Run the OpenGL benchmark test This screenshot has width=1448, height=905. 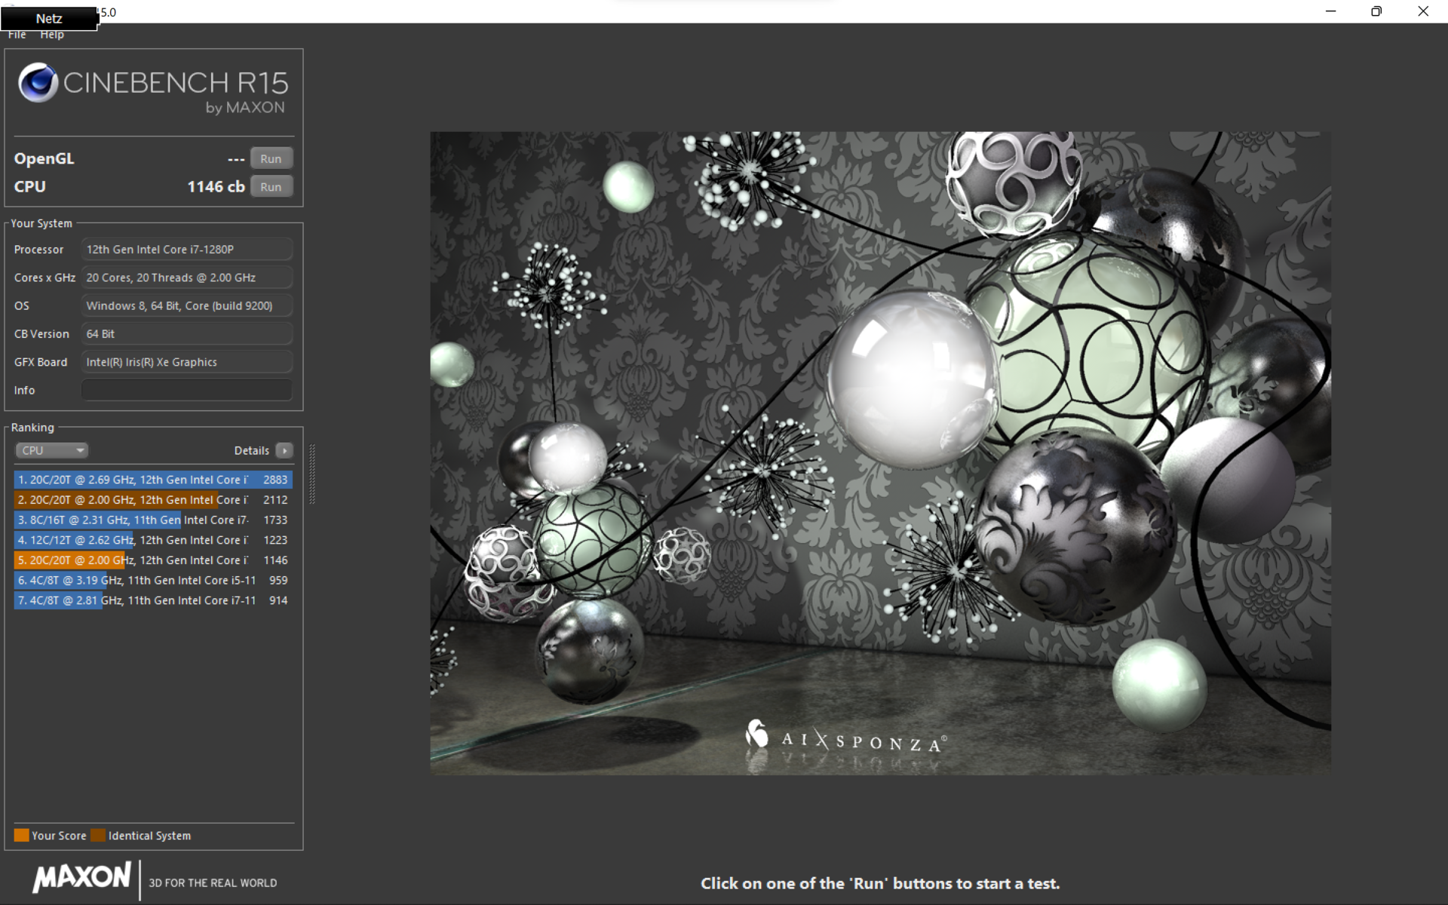pyautogui.click(x=271, y=158)
